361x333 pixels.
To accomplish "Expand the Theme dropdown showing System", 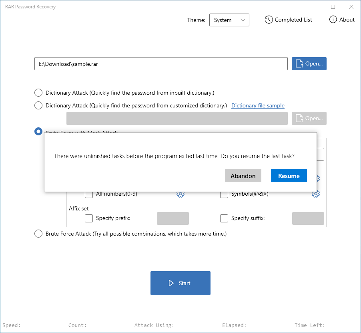I will (229, 20).
